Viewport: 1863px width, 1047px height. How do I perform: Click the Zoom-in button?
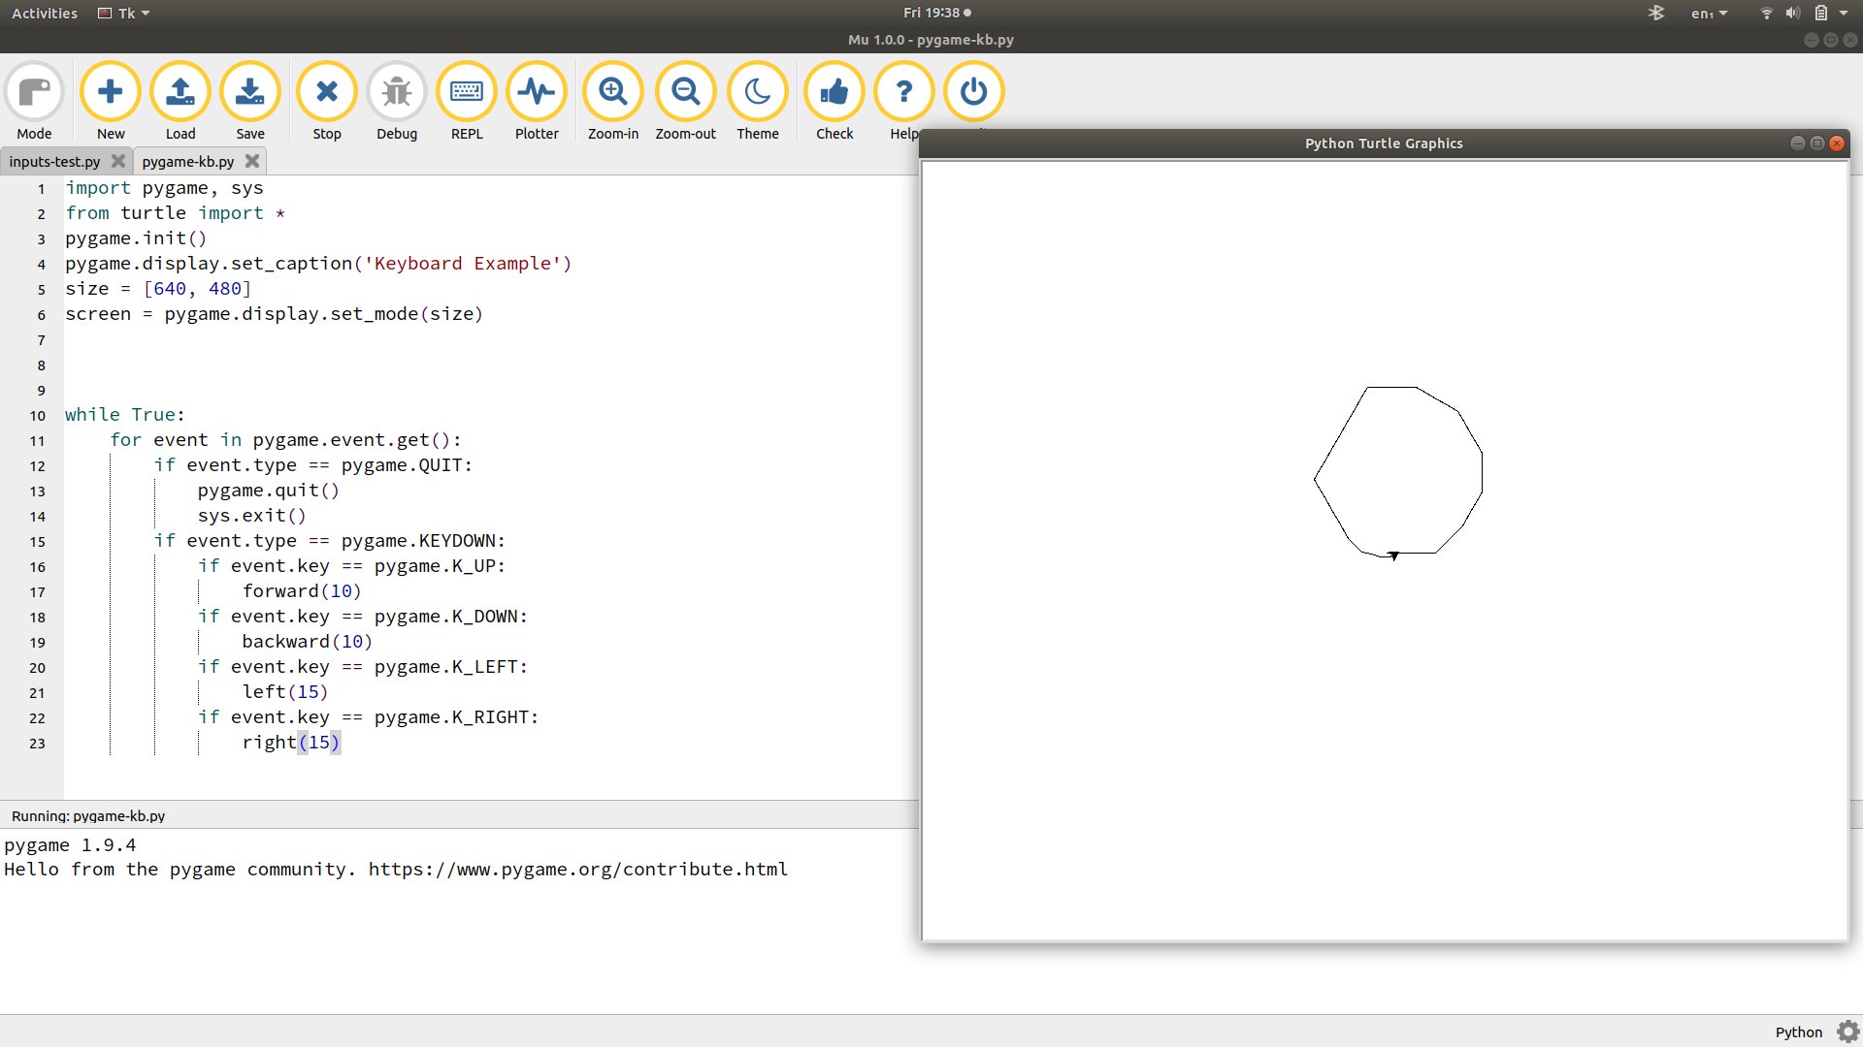(x=611, y=91)
